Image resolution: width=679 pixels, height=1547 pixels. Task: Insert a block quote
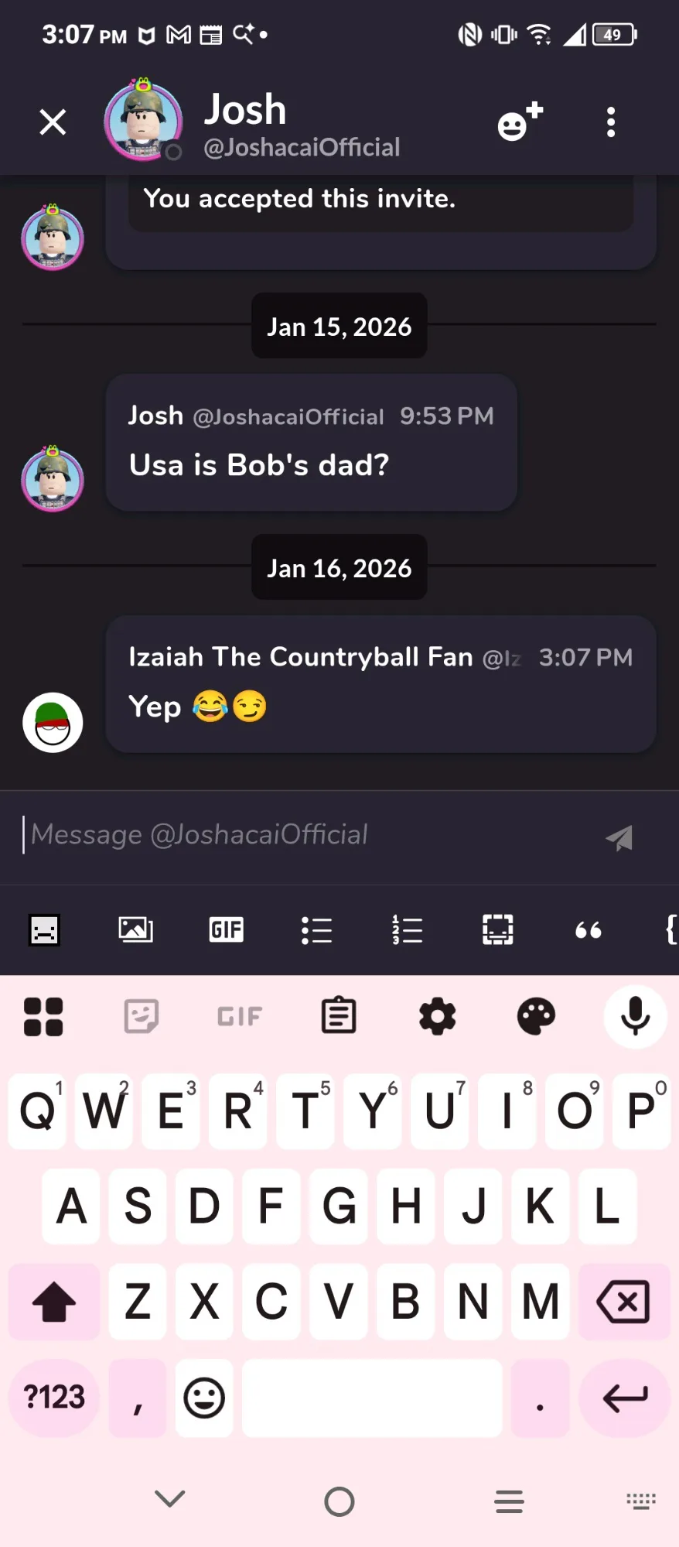[x=588, y=929]
